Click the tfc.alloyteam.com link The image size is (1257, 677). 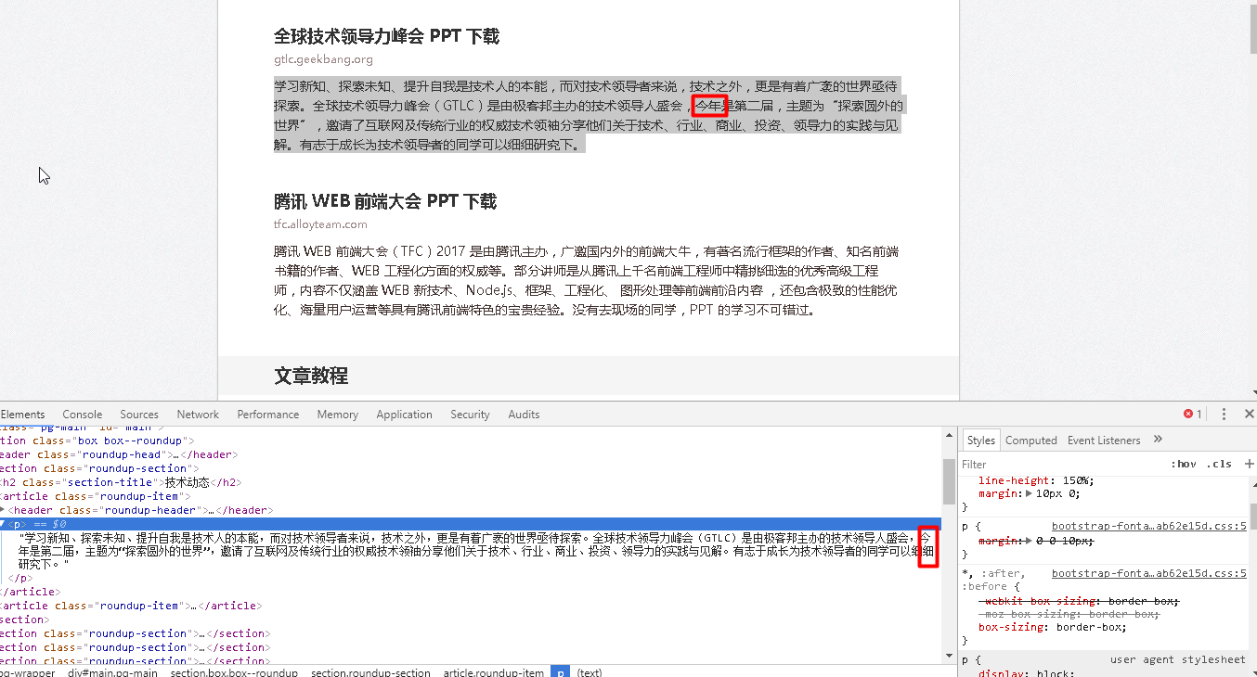point(320,224)
